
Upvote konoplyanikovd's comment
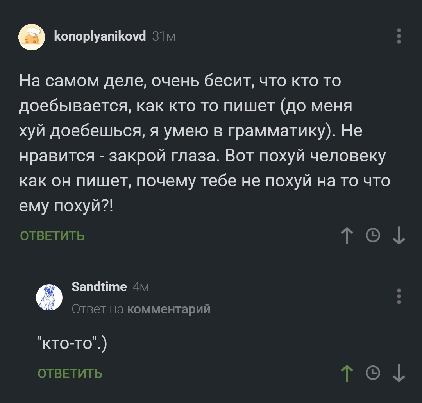tap(347, 236)
